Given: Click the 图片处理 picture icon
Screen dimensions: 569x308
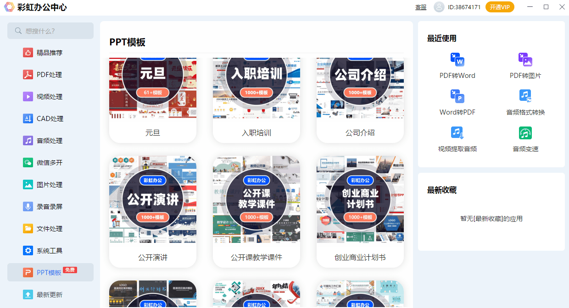Looking at the screenshot, I should pyautogui.click(x=28, y=185).
